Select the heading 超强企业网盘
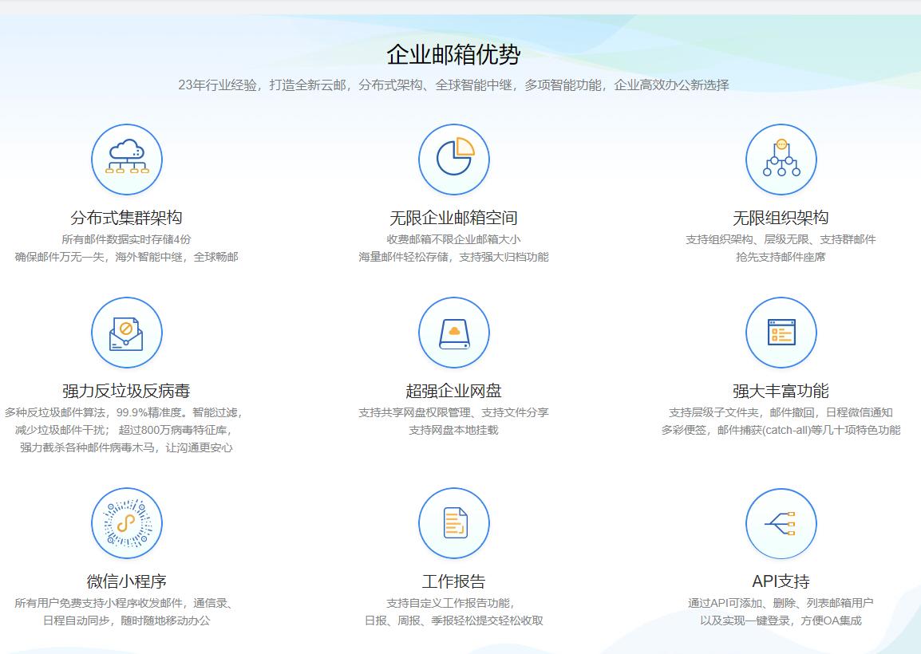 tap(453, 391)
